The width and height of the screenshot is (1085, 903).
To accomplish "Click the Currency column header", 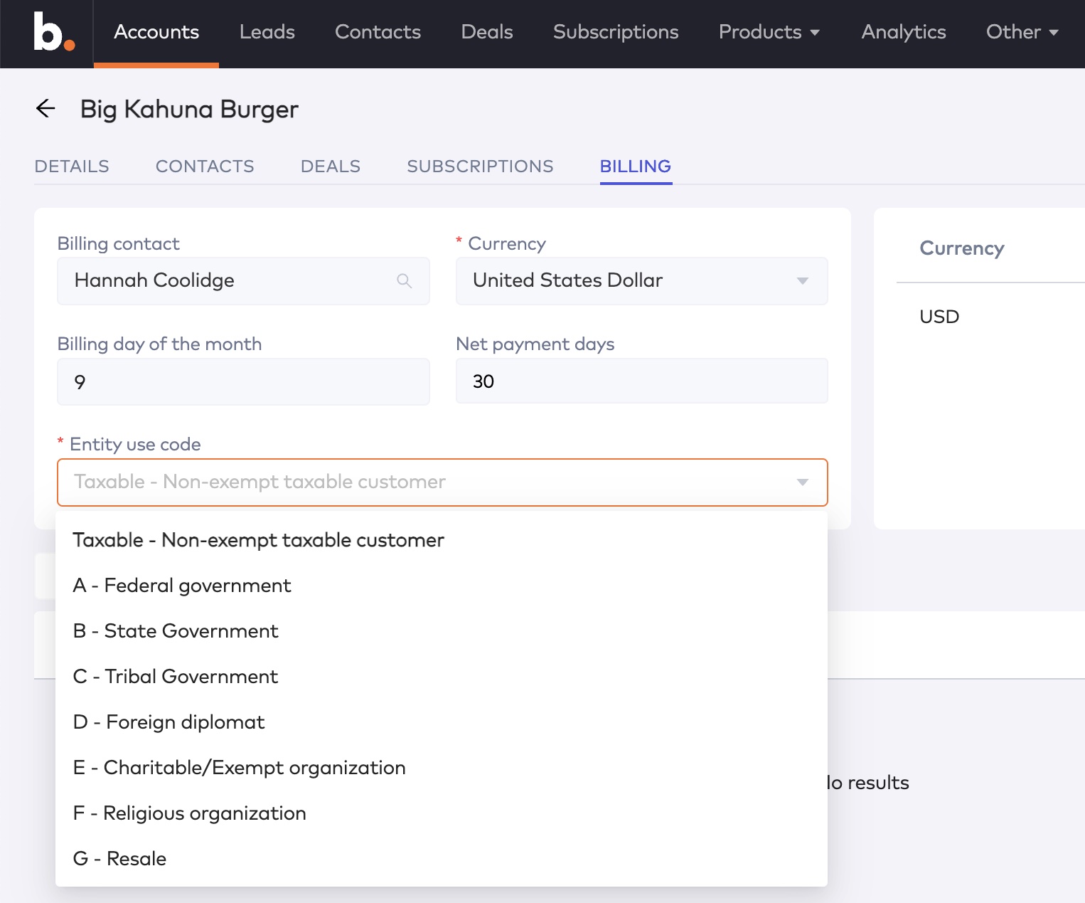I will click(961, 248).
